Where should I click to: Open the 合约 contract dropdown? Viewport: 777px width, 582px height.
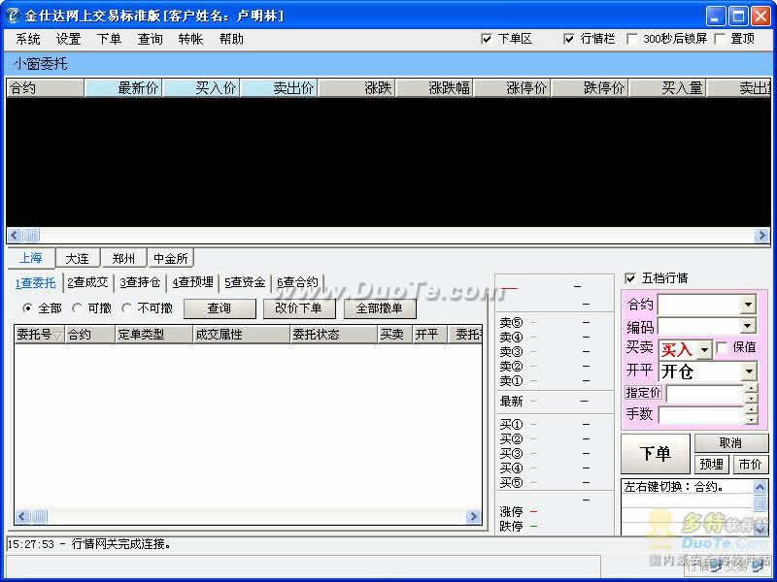[747, 305]
